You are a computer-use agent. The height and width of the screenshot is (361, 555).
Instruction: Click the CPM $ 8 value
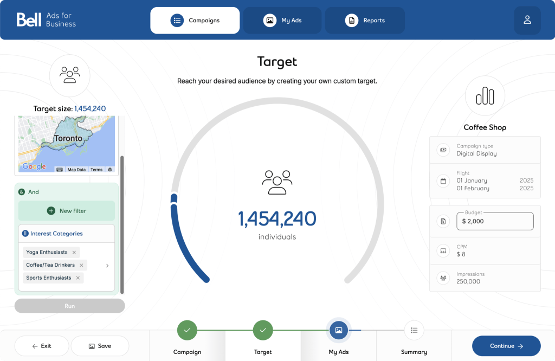(461, 254)
